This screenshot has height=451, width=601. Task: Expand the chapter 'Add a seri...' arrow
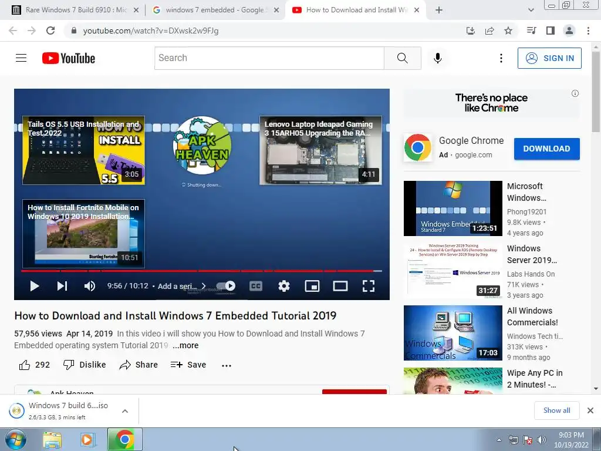point(204,286)
